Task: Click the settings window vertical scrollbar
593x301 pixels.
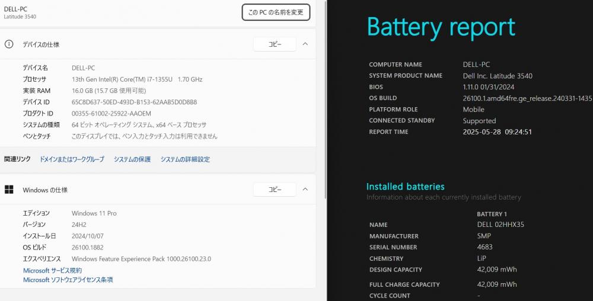Action: (325, 98)
